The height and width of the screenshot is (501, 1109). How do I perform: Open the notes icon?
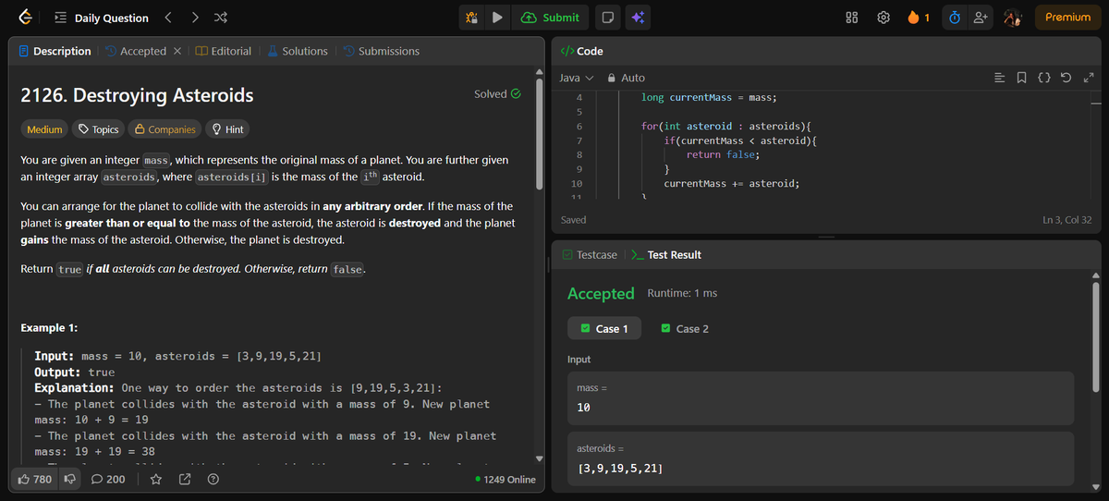tap(606, 18)
